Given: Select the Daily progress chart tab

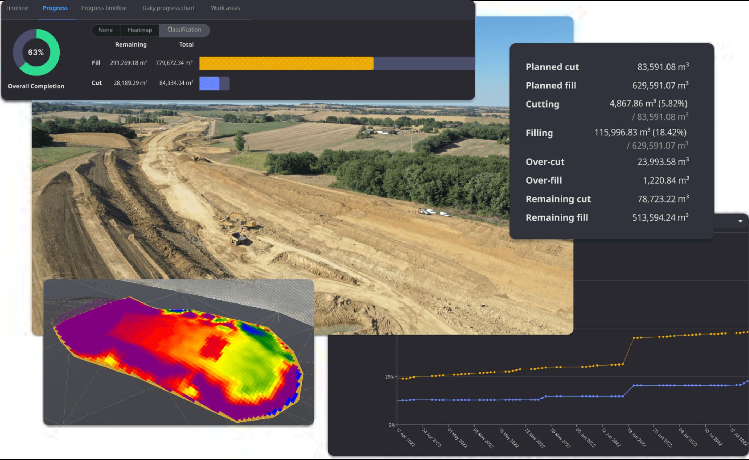Looking at the screenshot, I should coord(168,8).
